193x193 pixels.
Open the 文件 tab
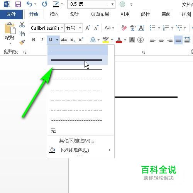[x=11, y=14]
